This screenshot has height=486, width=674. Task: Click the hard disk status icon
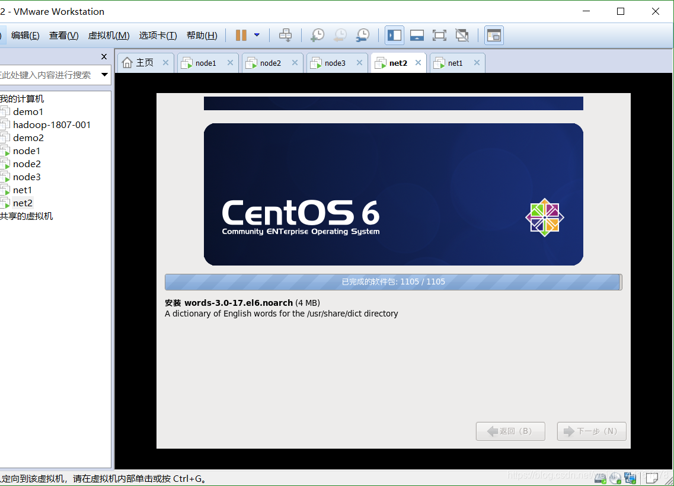pos(600,478)
